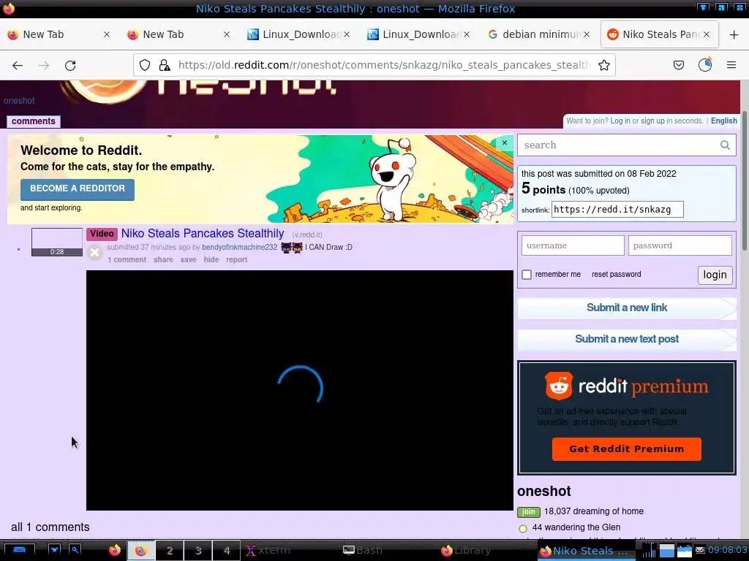
Task: Click the taskbar desktop menu icon
Action: (x=19, y=550)
